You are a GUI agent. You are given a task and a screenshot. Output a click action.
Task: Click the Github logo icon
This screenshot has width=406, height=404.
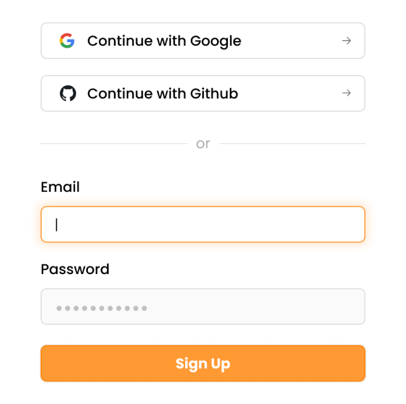(x=68, y=93)
